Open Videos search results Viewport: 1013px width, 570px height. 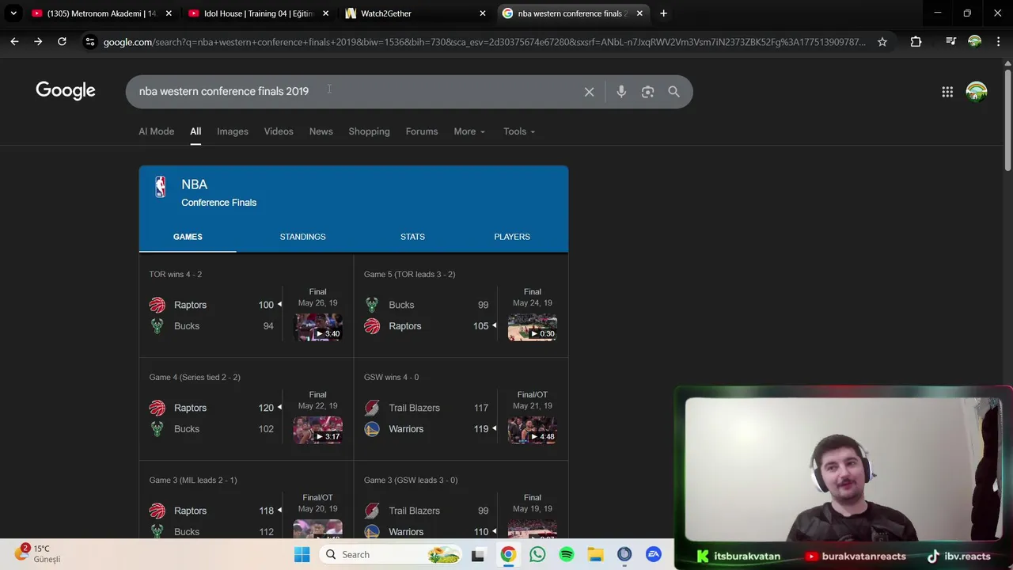(x=279, y=131)
